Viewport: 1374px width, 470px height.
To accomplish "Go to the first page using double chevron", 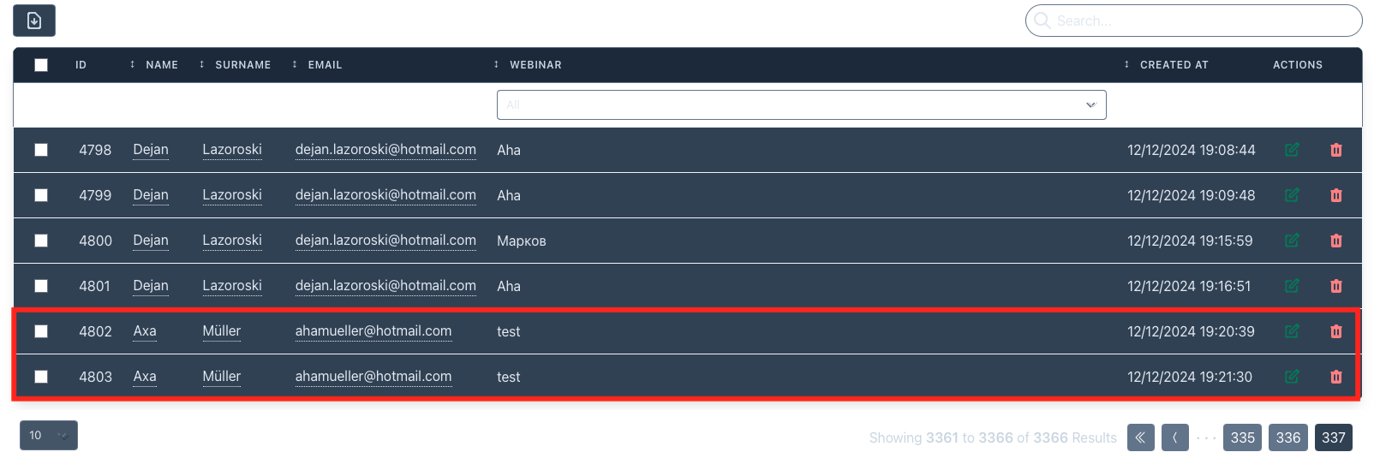I will click(x=1140, y=437).
